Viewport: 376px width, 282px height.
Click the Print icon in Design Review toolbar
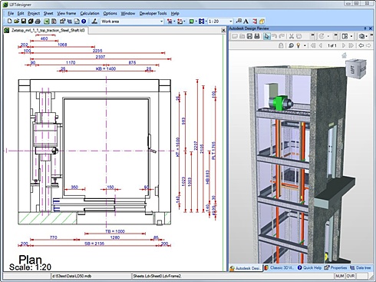[x=257, y=36]
